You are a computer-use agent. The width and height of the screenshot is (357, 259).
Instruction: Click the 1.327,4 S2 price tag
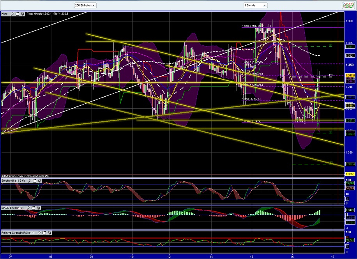point(350,164)
